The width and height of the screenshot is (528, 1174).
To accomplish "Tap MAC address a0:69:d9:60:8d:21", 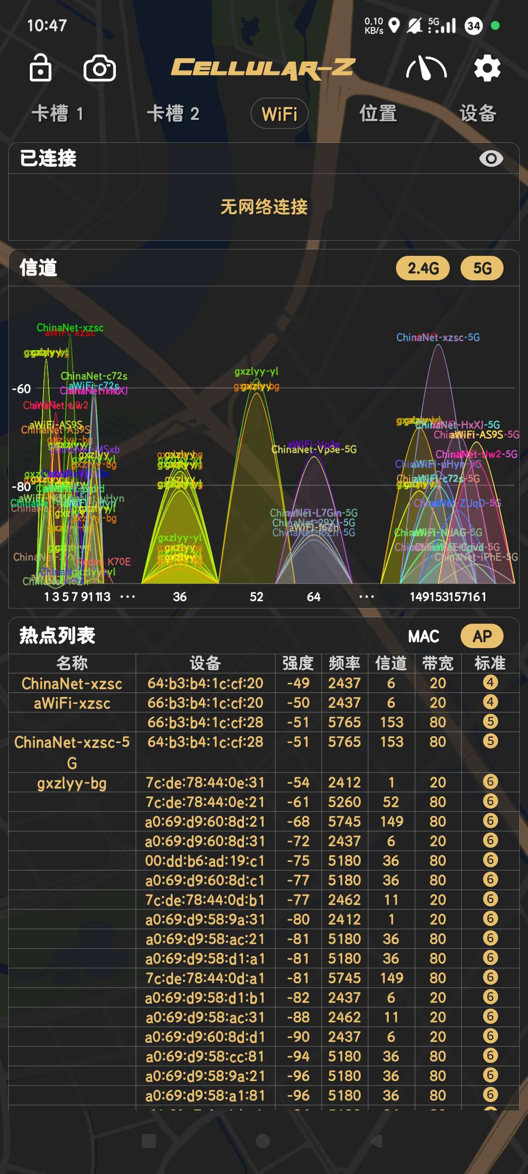I will [x=205, y=822].
